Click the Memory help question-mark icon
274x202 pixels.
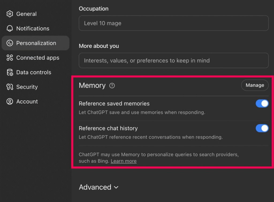[x=112, y=86]
